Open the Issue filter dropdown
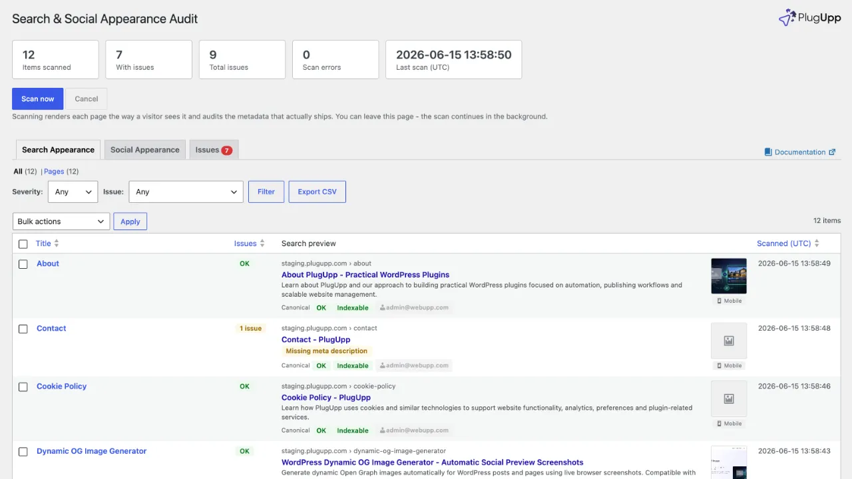This screenshot has height=479, width=852. click(186, 192)
